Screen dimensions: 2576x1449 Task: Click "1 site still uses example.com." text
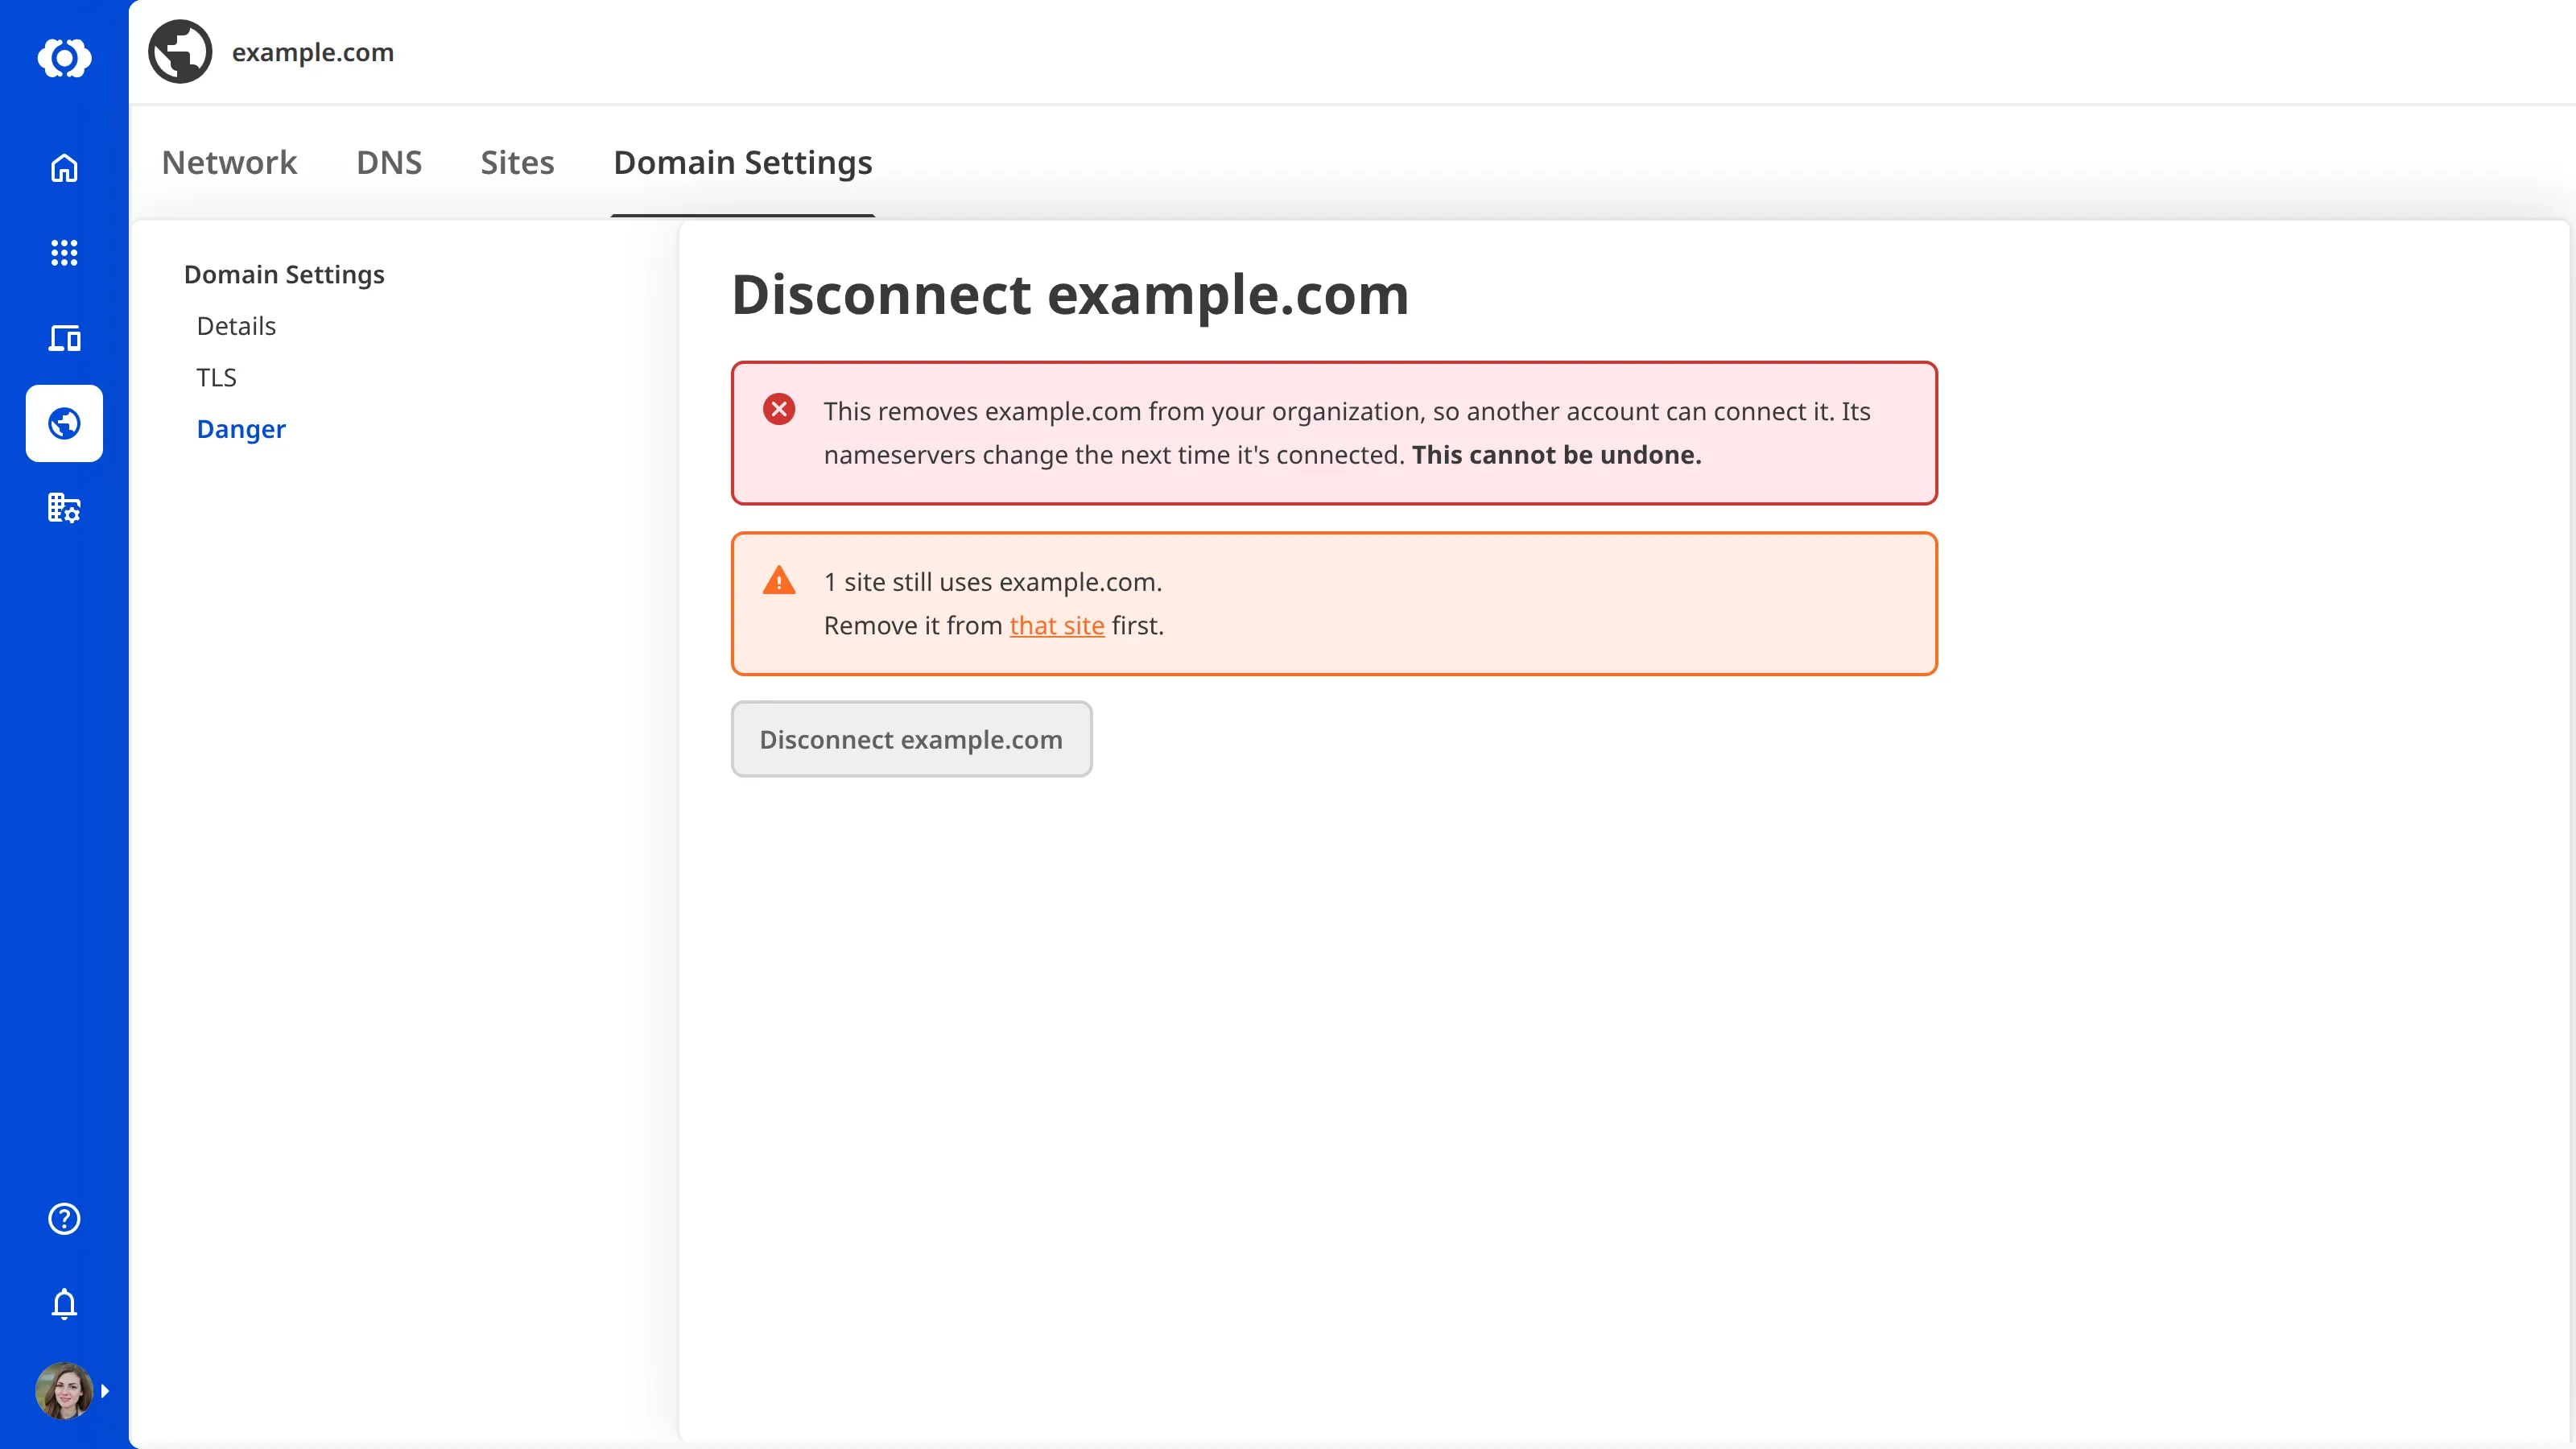click(x=993, y=582)
